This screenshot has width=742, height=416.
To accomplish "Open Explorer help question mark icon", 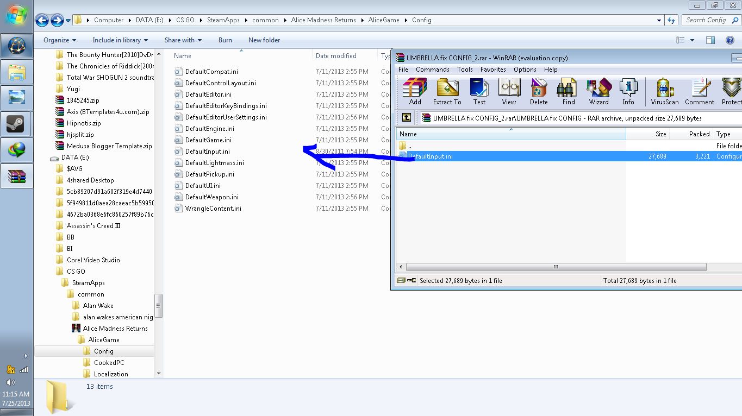I will coord(731,40).
